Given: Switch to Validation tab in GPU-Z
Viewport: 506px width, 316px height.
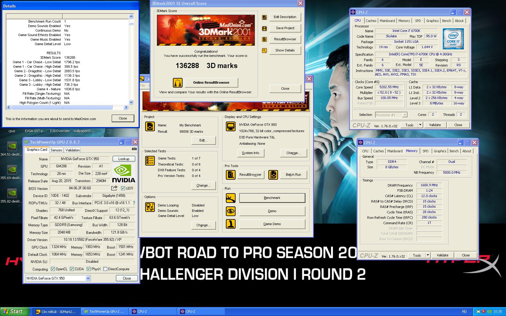Looking at the screenshot, I should click(73, 150).
